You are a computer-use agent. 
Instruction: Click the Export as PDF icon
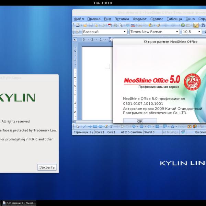pos(109,25)
